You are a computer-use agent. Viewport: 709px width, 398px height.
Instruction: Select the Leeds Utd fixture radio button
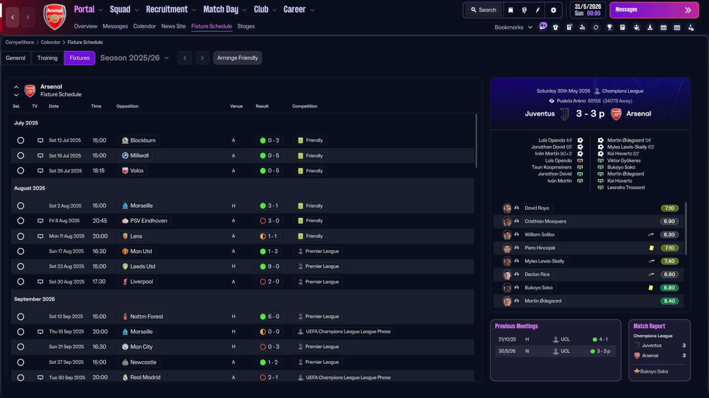pos(20,266)
